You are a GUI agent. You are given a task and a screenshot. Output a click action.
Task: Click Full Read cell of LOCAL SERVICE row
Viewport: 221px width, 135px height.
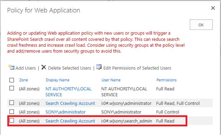[165, 89]
